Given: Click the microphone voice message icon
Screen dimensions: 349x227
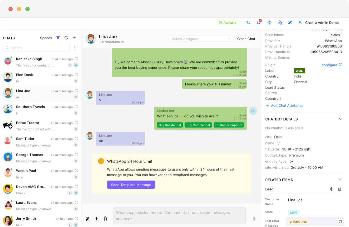Looking at the screenshot, I should (x=254, y=219).
